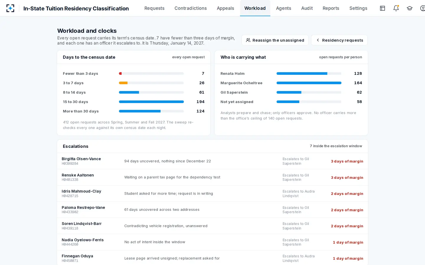Click the count 194 for 15 to 30 days
The height and width of the screenshot is (265, 425).
click(x=200, y=102)
